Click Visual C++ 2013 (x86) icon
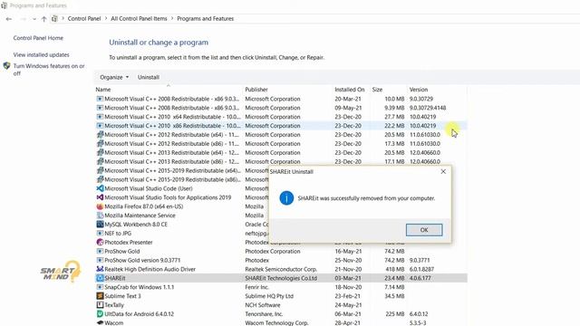Screen dimensions: 580x326 (x=100, y=161)
